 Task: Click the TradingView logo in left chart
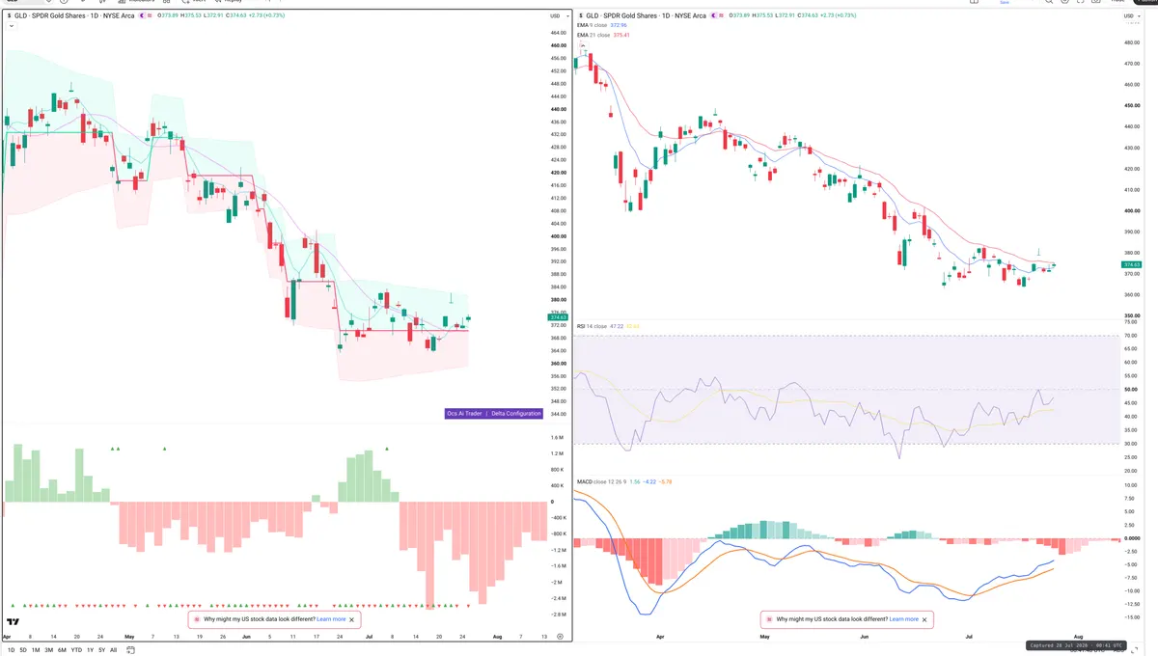coord(14,622)
